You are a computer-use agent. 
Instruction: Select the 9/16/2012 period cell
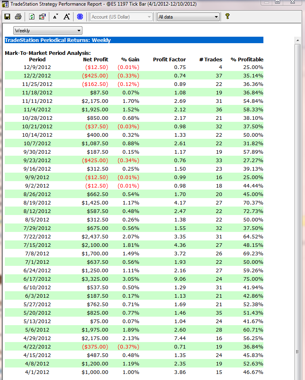[x=37, y=169]
